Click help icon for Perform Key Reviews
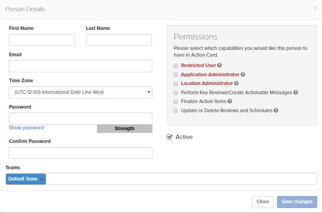This screenshot has width=322, height=213. (296, 93)
